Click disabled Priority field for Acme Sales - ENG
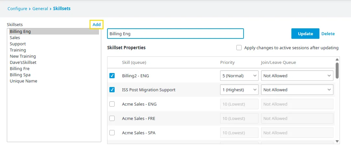351x162 pixels. (x=239, y=104)
